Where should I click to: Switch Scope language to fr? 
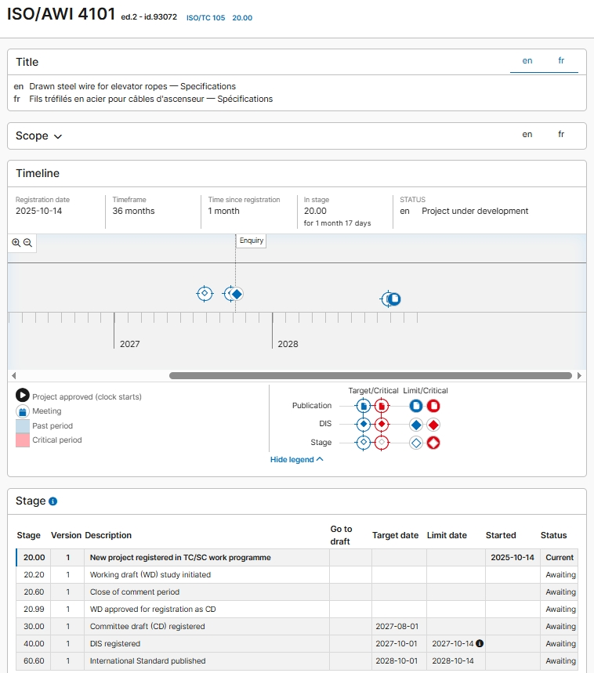point(561,135)
